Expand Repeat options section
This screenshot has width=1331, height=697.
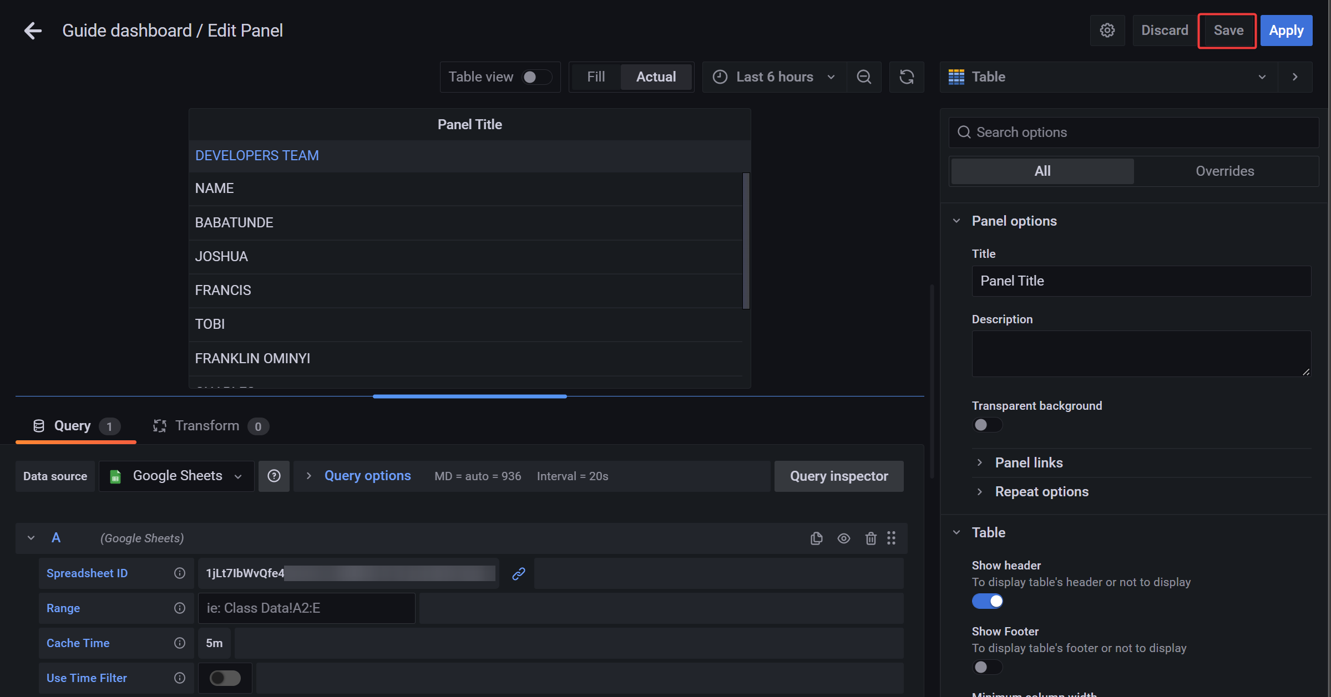click(x=1041, y=492)
